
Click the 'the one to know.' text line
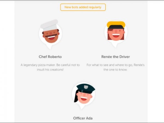point(115,69)
